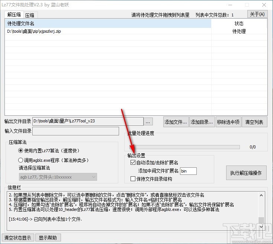Open the agb Lz77 algorithm dropdown
The image size is (273, 244).
point(58,177)
